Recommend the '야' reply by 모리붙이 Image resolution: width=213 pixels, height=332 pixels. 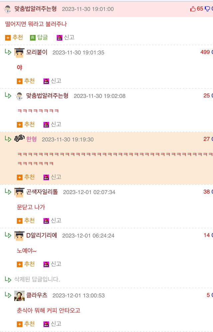[26, 81]
